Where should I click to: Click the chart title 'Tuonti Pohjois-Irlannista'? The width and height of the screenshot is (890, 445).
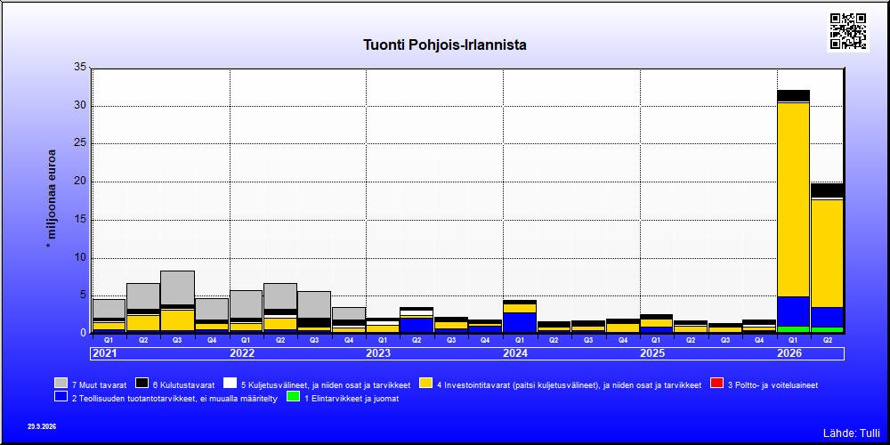click(445, 44)
